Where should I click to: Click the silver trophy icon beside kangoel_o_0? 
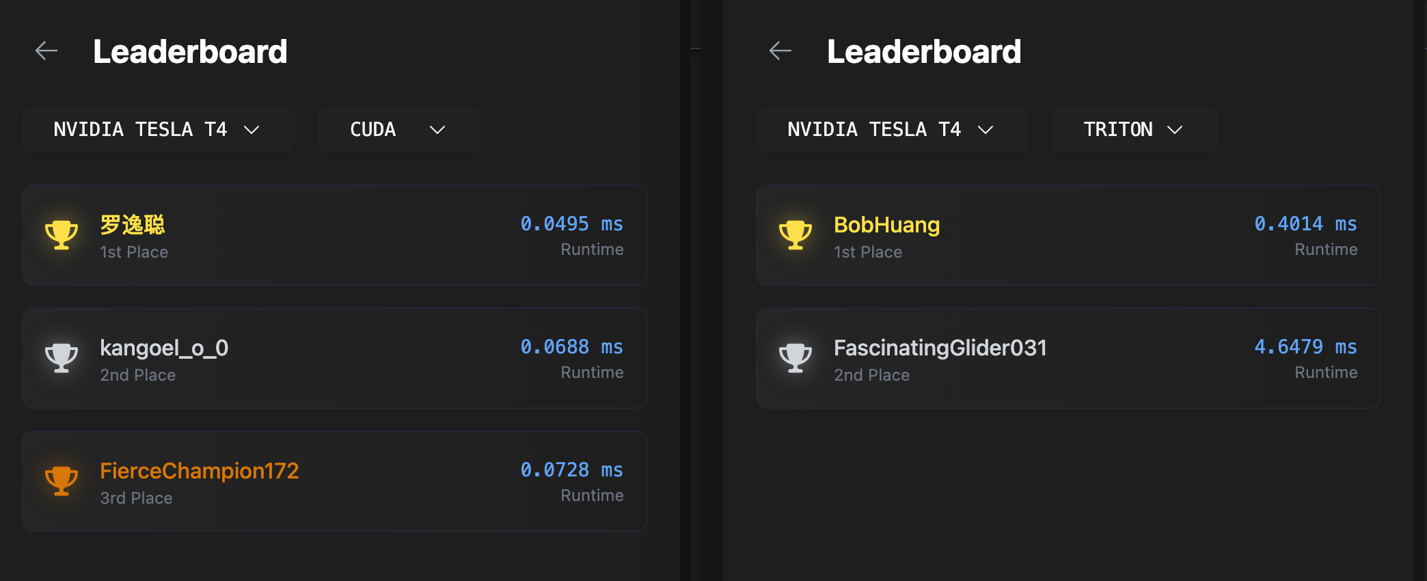(x=62, y=358)
